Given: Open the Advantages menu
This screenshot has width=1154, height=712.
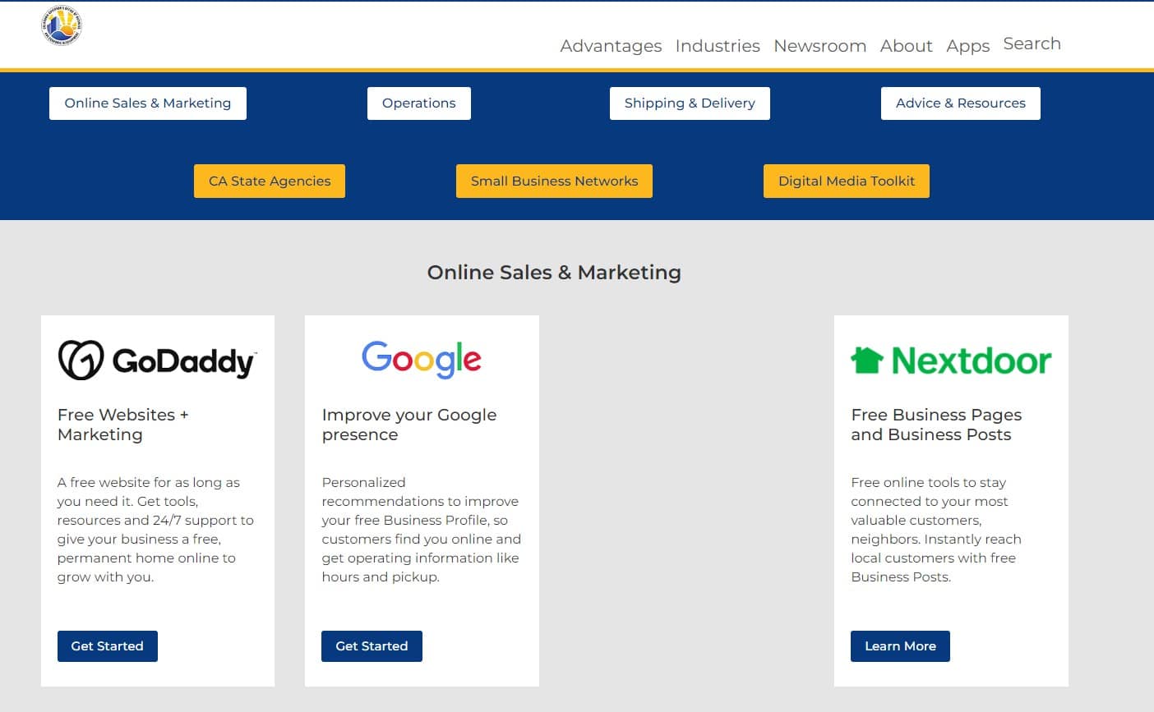Looking at the screenshot, I should (611, 46).
